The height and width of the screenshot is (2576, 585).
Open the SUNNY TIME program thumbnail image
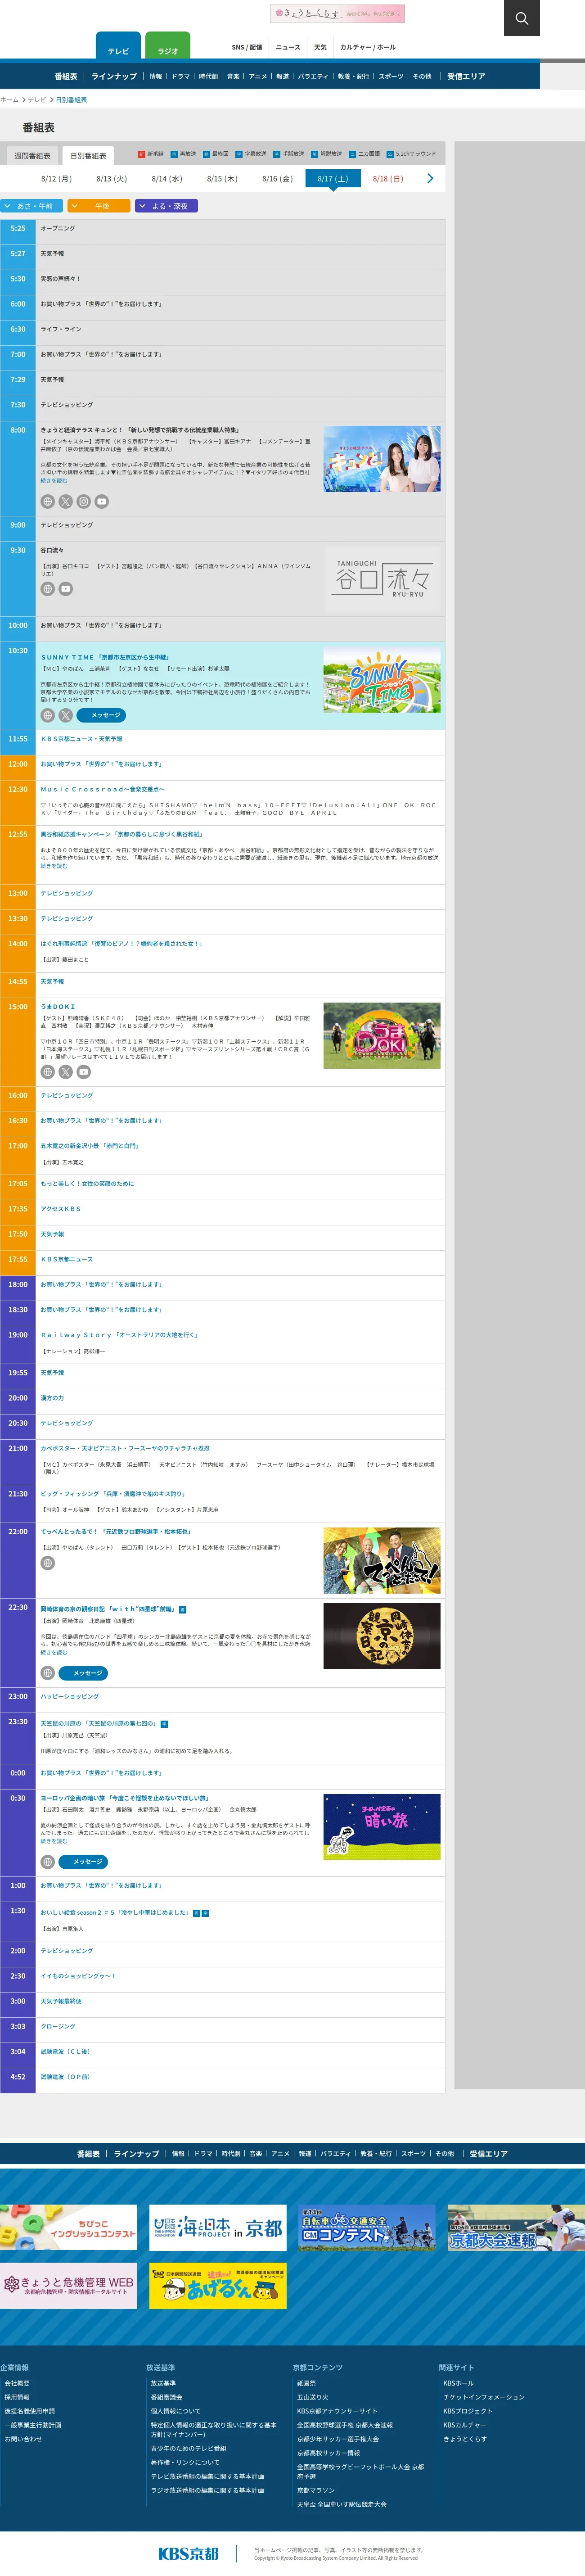tap(382, 679)
